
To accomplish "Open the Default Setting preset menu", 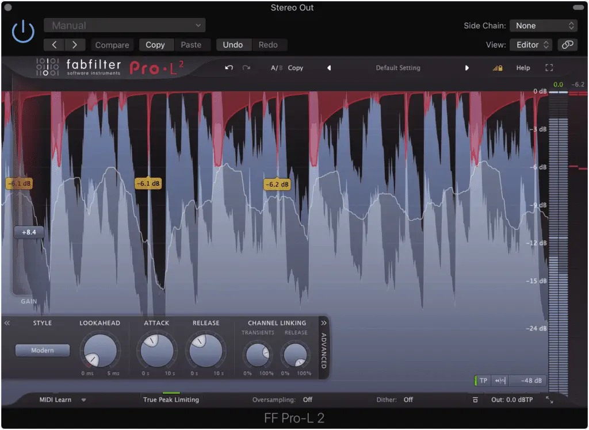I will (398, 68).
